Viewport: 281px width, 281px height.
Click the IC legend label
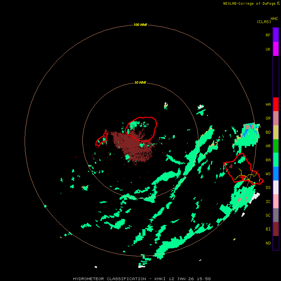pos(268,201)
